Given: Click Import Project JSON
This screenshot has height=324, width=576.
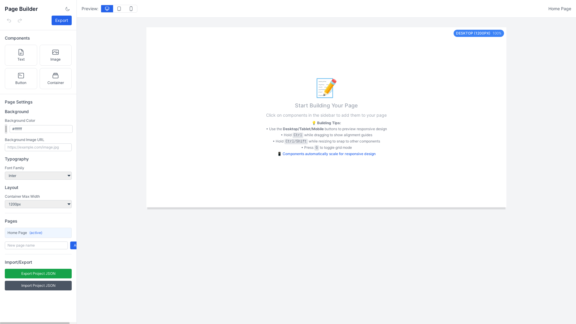Looking at the screenshot, I should point(38,286).
